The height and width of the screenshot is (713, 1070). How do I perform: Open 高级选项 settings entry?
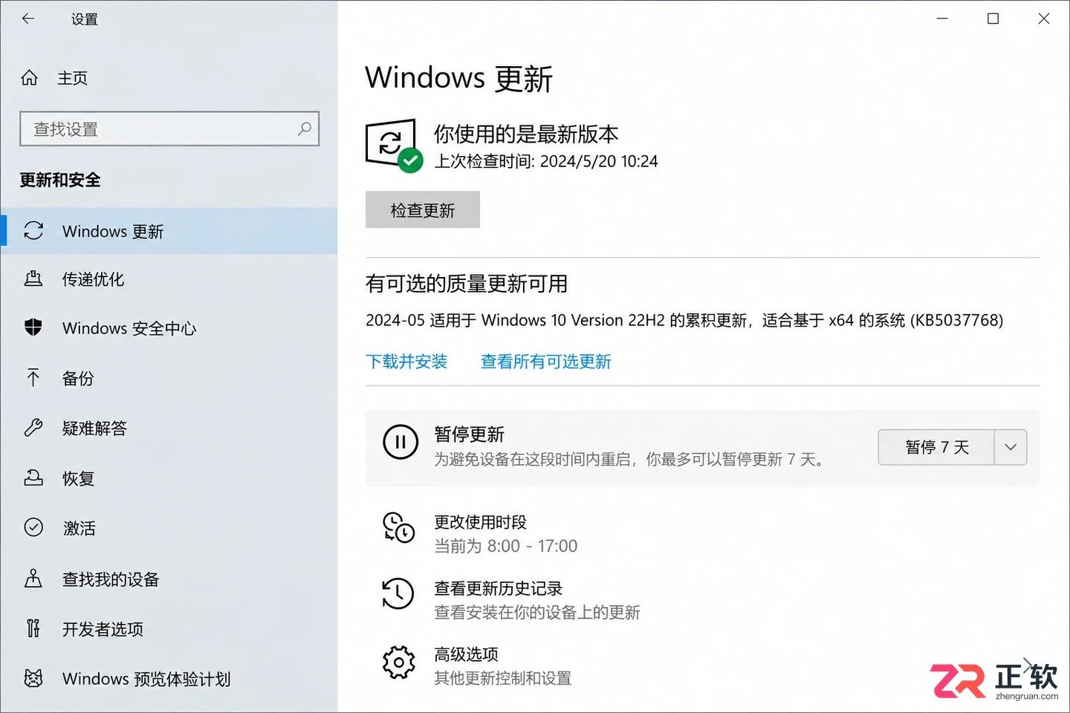point(466,654)
